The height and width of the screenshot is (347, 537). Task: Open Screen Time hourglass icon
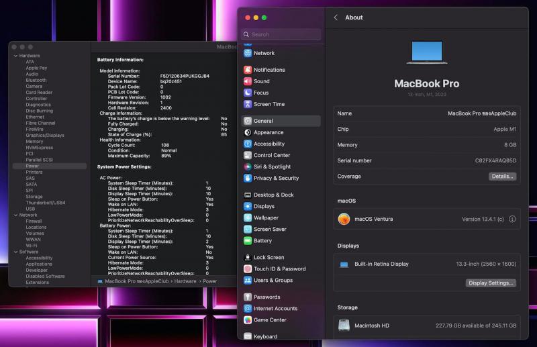[x=248, y=104]
